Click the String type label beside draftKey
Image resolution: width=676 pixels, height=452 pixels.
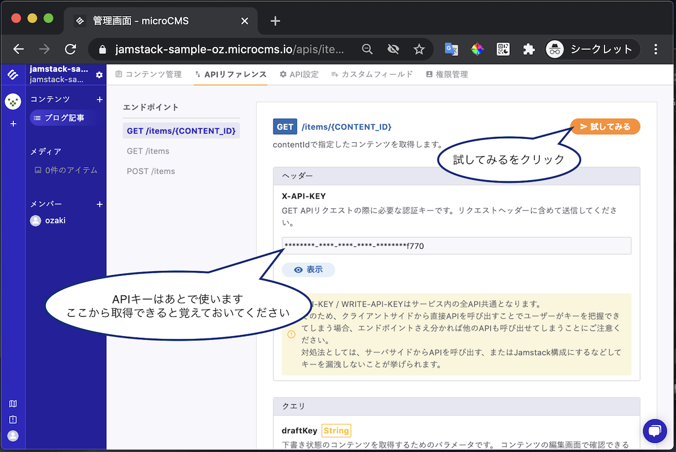[x=336, y=431]
